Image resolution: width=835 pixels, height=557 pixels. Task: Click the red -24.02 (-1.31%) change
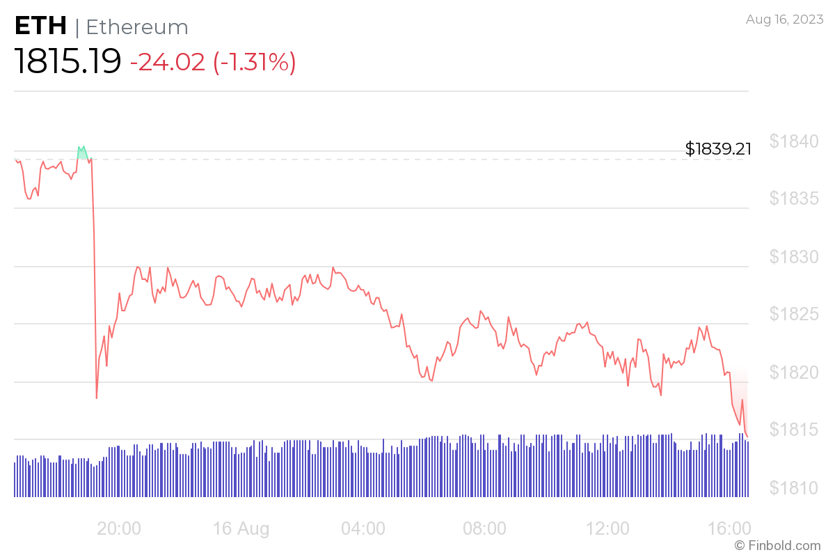(x=213, y=62)
